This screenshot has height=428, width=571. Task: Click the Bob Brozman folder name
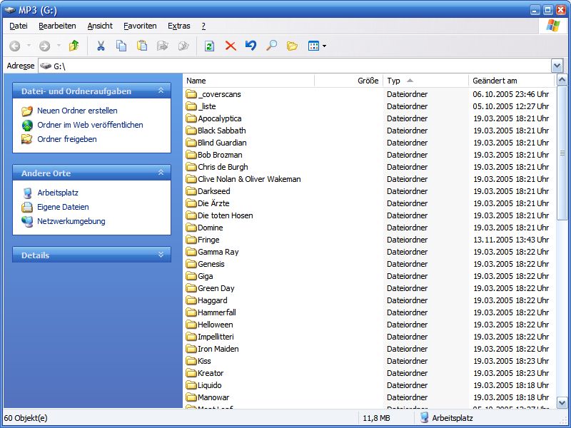pos(220,155)
